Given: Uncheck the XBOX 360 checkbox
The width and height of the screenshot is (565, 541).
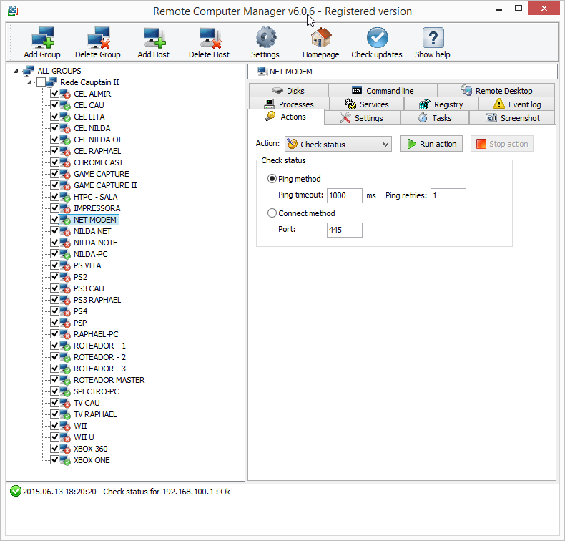Looking at the screenshot, I should [55, 449].
